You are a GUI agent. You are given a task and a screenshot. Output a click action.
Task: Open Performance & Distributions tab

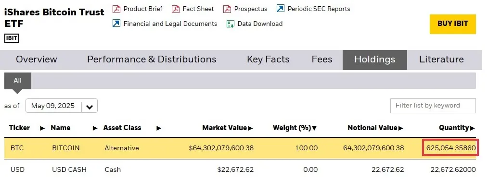152,60
